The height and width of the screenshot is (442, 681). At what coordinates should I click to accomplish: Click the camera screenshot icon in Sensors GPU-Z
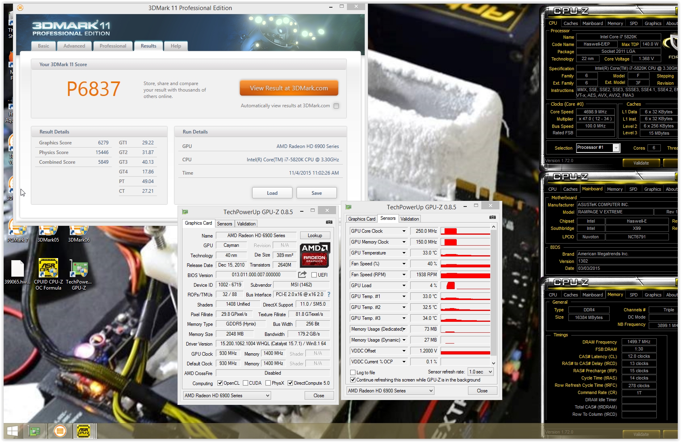coord(493,217)
